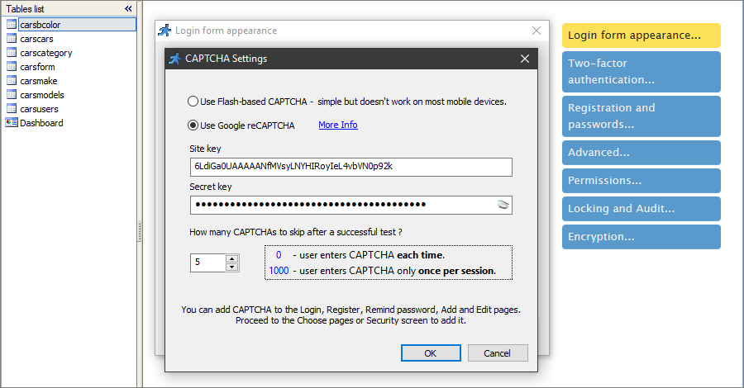Image resolution: width=744 pixels, height=388 pixels.
Task: Click into the Secret key field
Action: [x=351, y=205]
